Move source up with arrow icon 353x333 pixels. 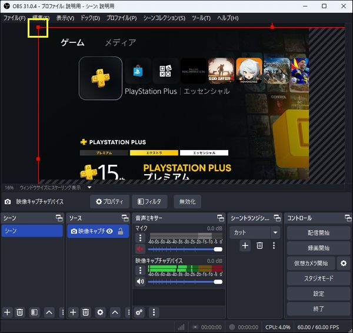click(x=115, y=312)
